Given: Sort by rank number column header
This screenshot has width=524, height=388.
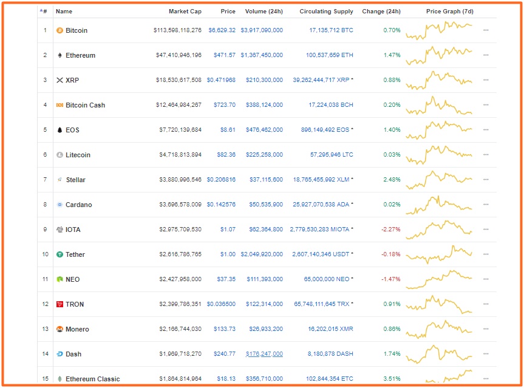Looking at the screenshot, I should [44, 12].
